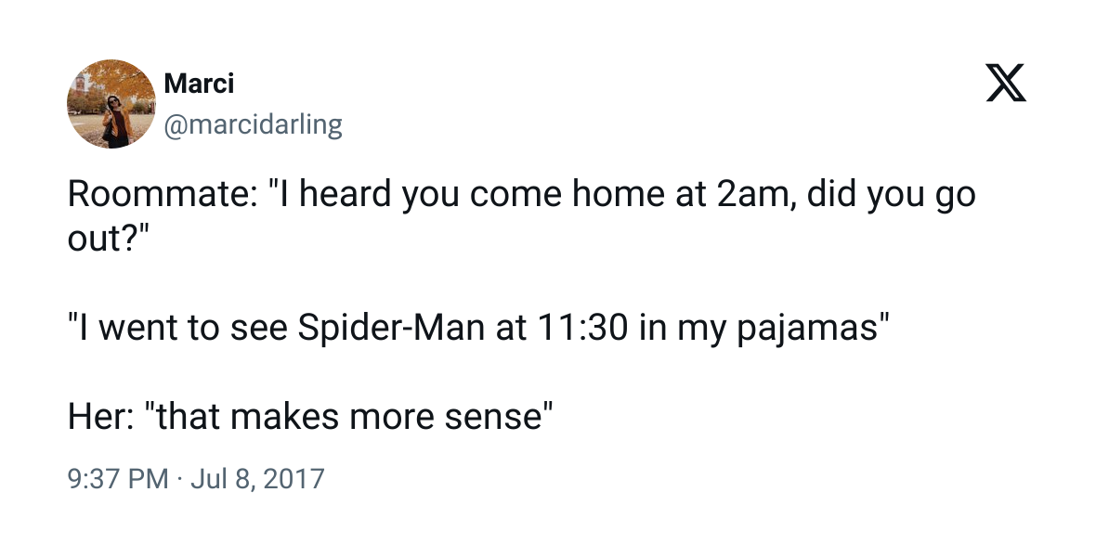The width and height of the screenshot is (1096, 557).
Task: Open Marci's circular profile photo
Action: coord(111,103)
